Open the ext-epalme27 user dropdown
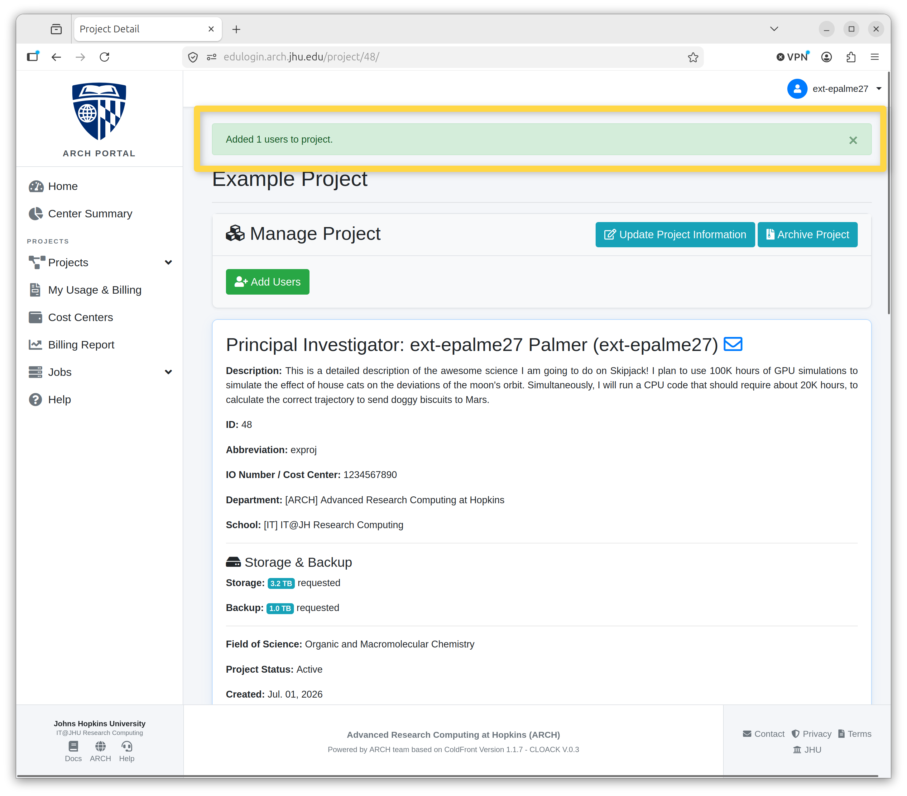The image size is (907, 796). pos(834,89)
